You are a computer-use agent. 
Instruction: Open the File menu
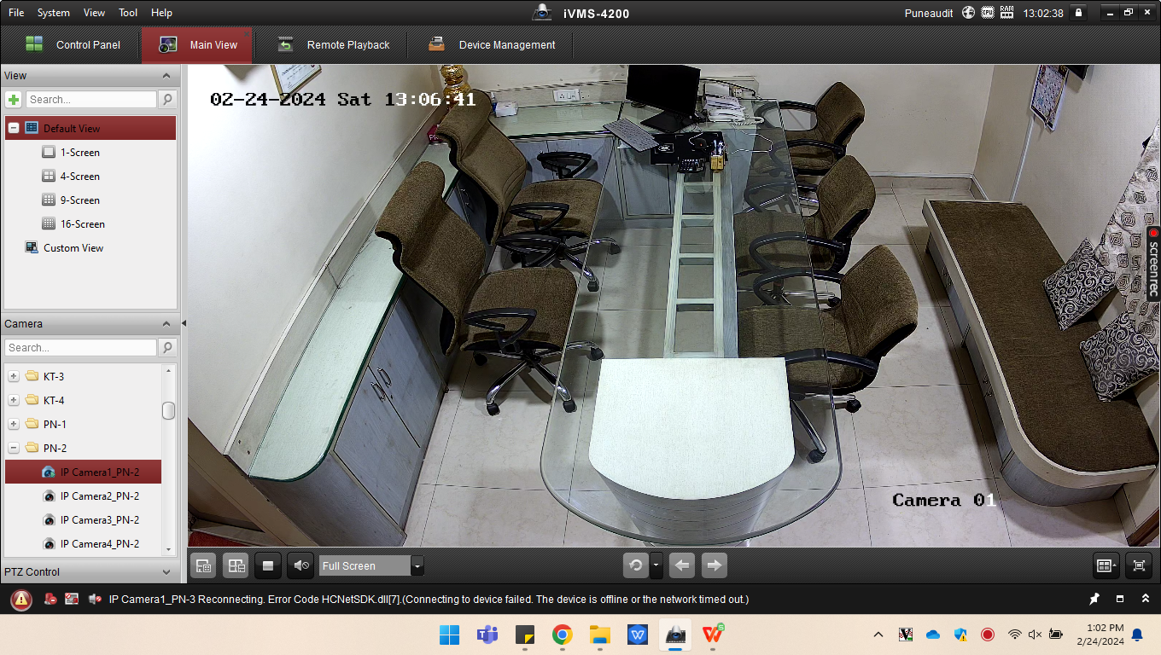tap(16, 13)
